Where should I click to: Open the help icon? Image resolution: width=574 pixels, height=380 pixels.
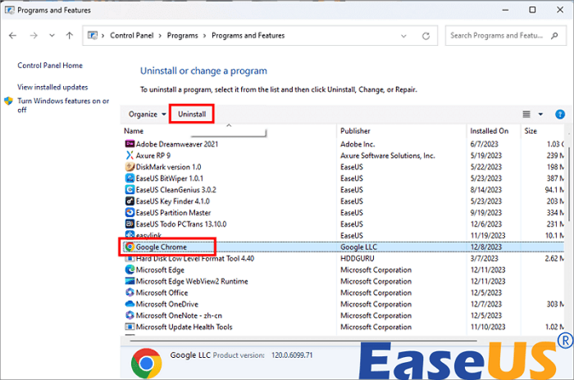point(560,114)
